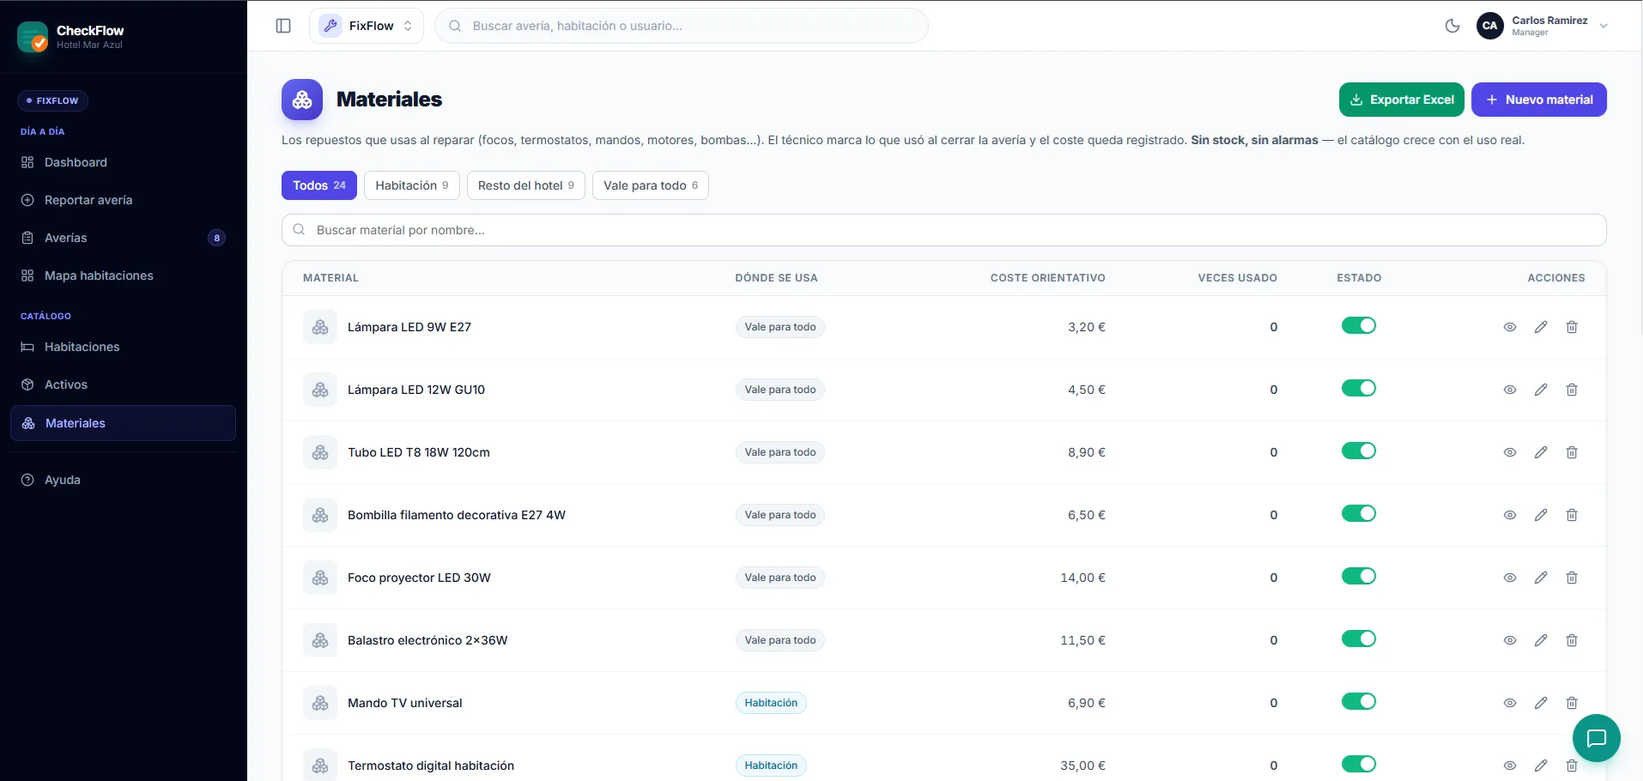
Task: Delete Balastro electrónico 2×36W trash icon
Action: tap(1572, 640)
